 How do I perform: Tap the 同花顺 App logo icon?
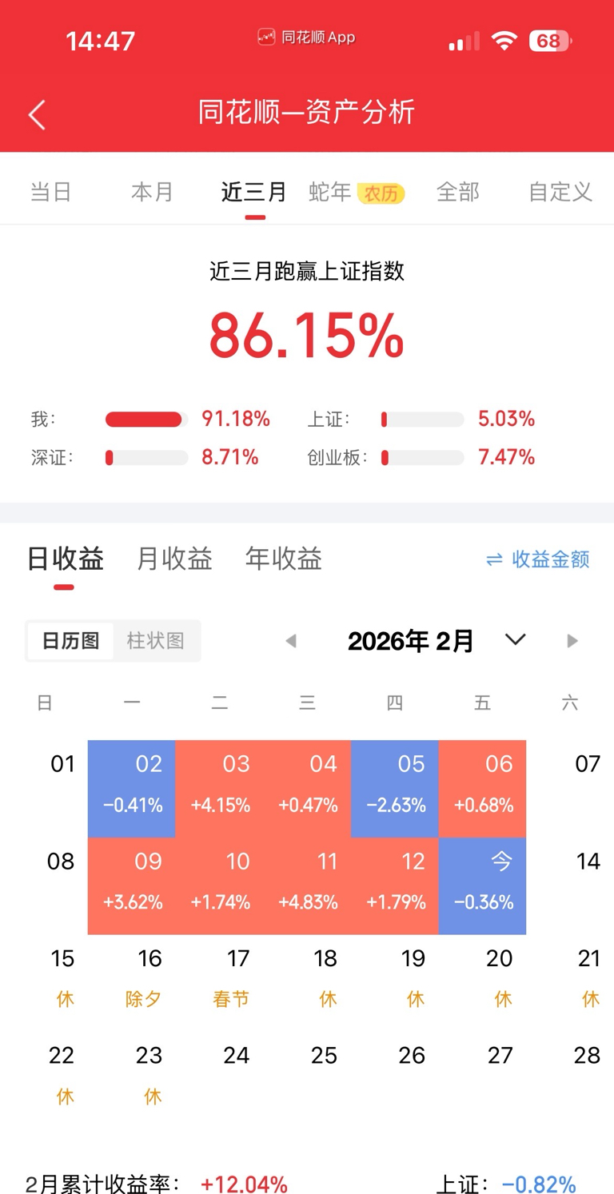266,37
